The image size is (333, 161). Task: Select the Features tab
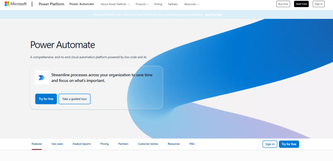coord(37,144)
